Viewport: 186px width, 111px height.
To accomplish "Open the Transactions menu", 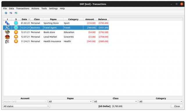I will click(23, 8).
